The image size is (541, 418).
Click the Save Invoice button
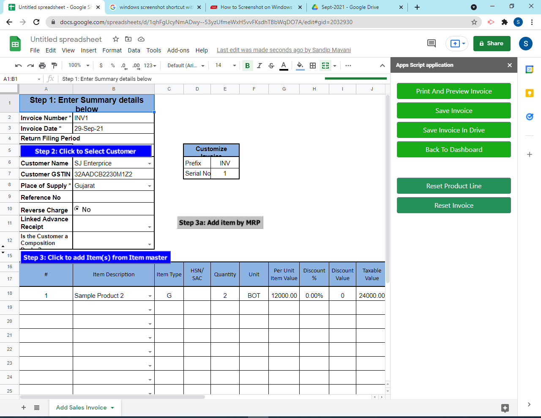pos(454,110)
